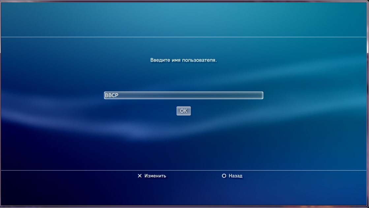Select the Изменить label in the footer

155,176
